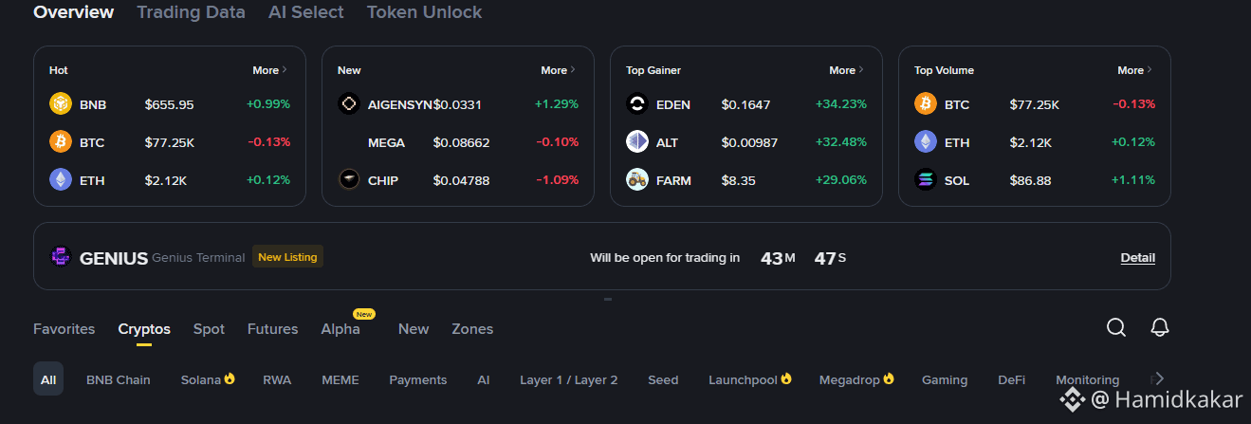
Task: Filter by Monitoring category
Action: [x=1088, y=379]
